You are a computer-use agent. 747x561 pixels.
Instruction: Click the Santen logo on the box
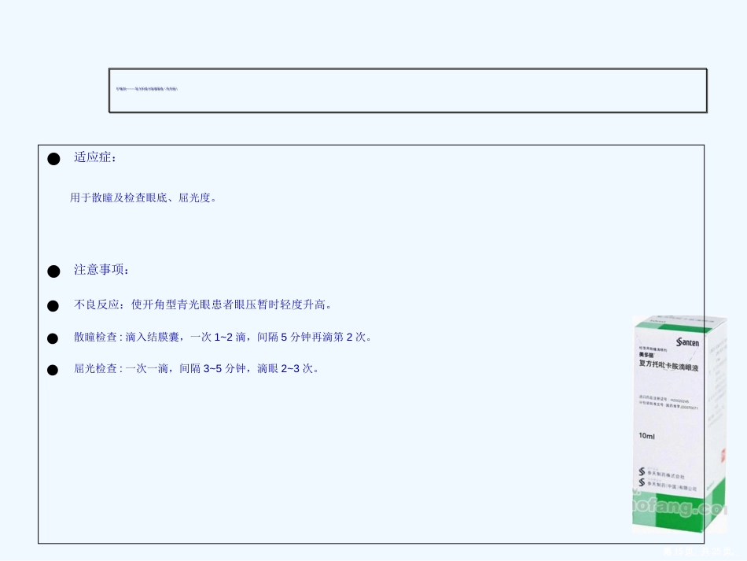[x=687, y=342]
